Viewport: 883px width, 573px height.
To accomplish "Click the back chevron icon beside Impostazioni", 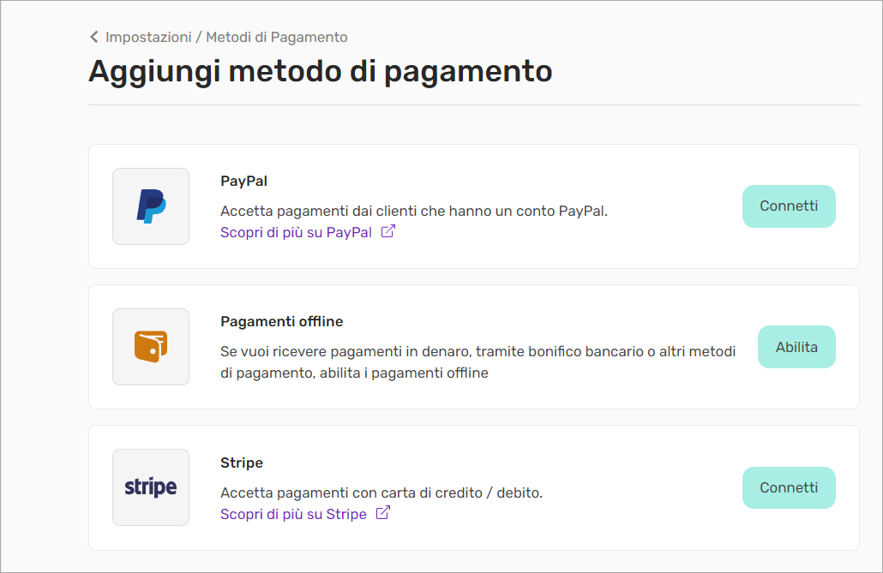I will (x=94, y=37).
